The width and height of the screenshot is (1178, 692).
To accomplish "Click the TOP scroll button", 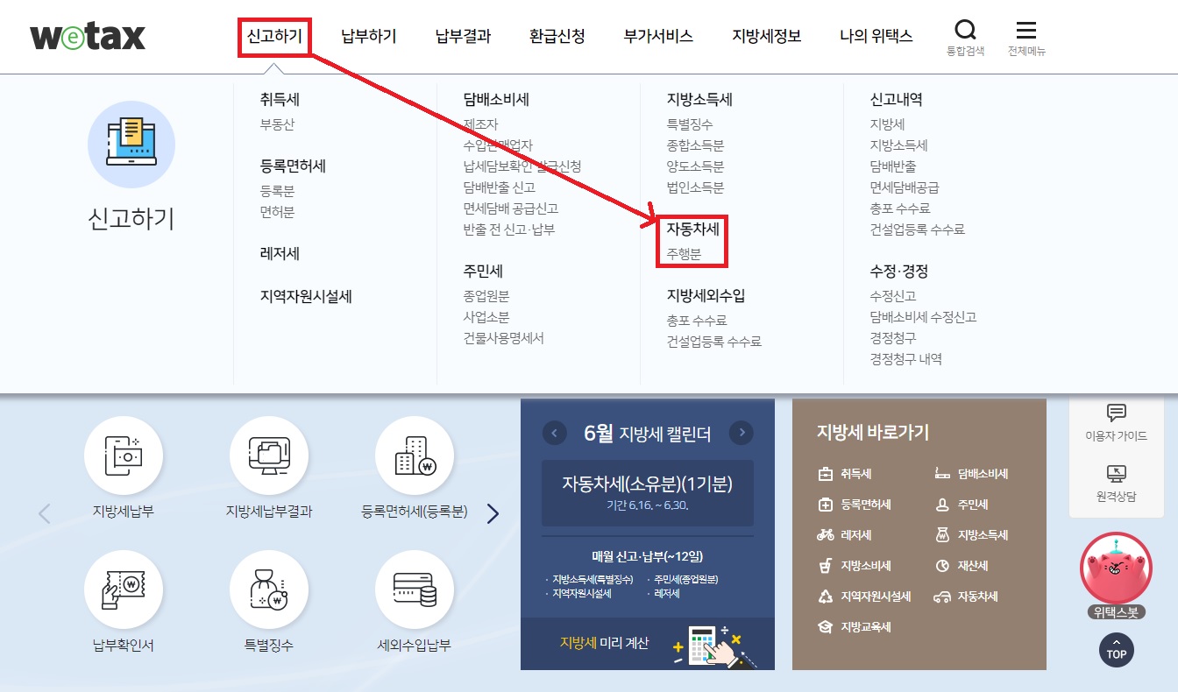I will (x=1117, y=650).
